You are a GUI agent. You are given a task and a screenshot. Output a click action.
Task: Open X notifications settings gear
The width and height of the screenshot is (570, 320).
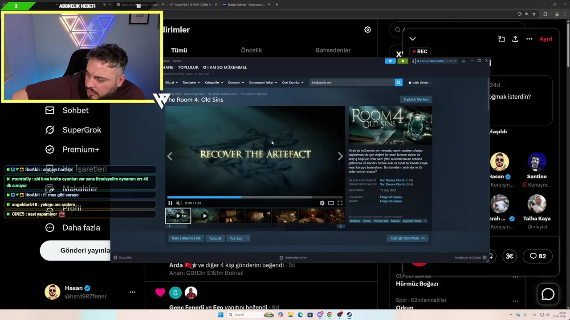click(367, 30)
